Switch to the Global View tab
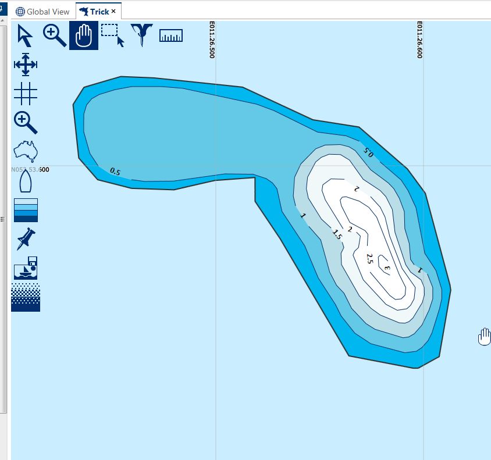This screenshot has width=491, height=460. [x=43, y=12]
